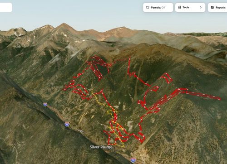Screen dimensions: 227x164
Task: Select the small red square parcel outline
Action: click(x=167, y=78)
